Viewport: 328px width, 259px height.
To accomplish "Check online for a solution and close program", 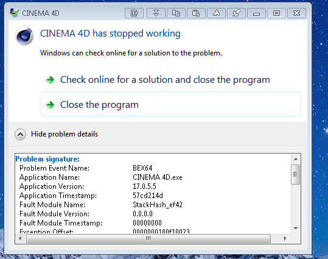I will [x=170, y=80].
